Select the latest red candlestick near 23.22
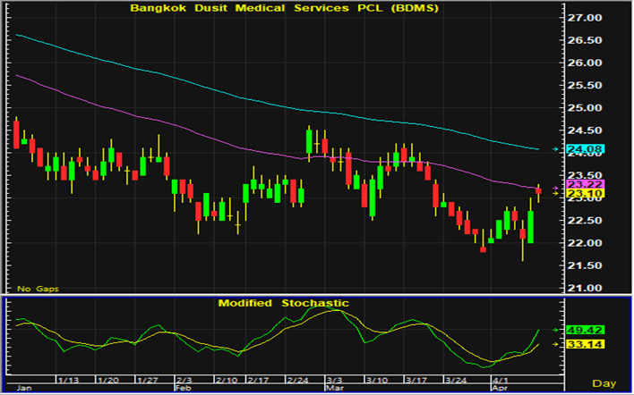The image size is (634, 395). (538, 189)
